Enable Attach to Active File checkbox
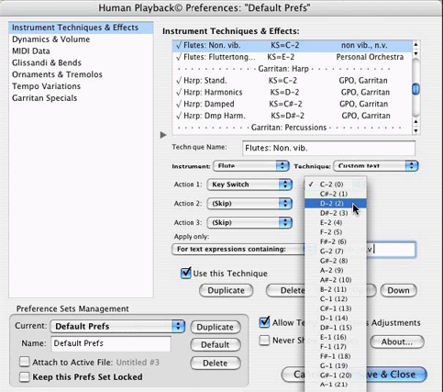Image resolution: width=443 pixels, height=392 pixels. click(x=24, y=362)
